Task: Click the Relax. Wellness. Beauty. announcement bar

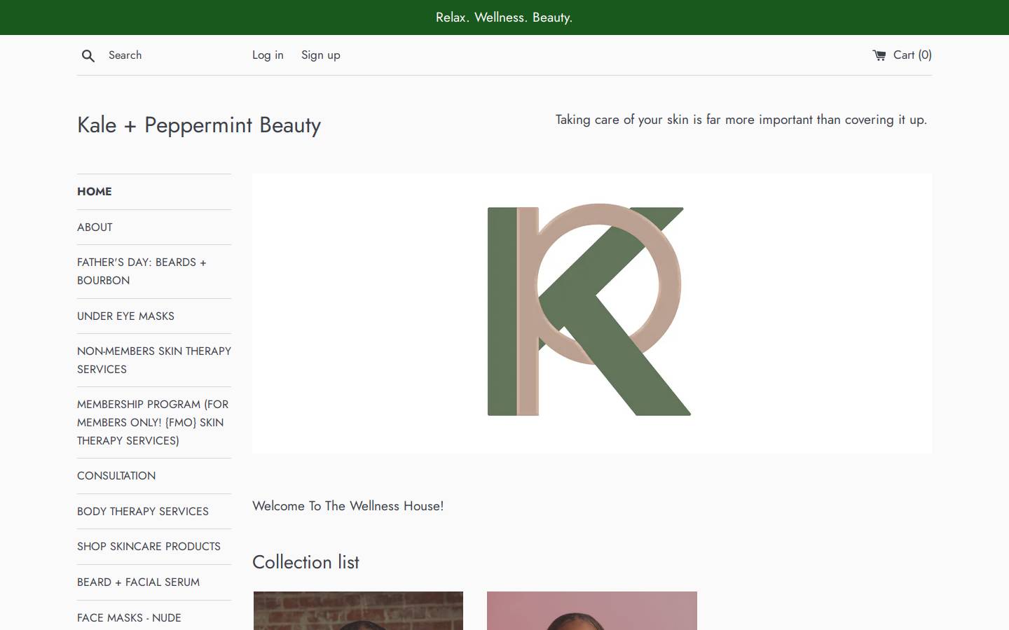Action: coord(504,17)
